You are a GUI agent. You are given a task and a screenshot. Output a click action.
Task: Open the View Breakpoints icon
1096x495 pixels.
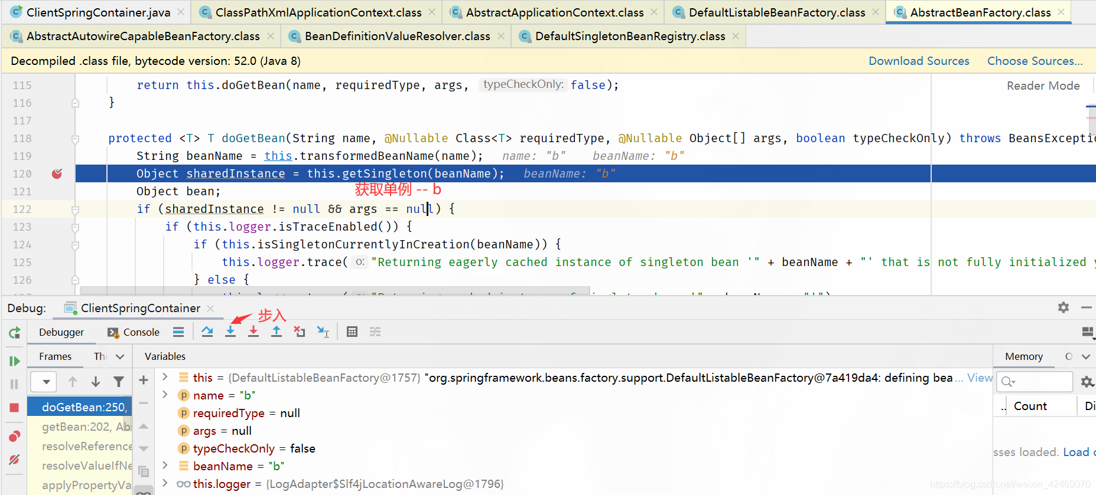pos(15,436)
